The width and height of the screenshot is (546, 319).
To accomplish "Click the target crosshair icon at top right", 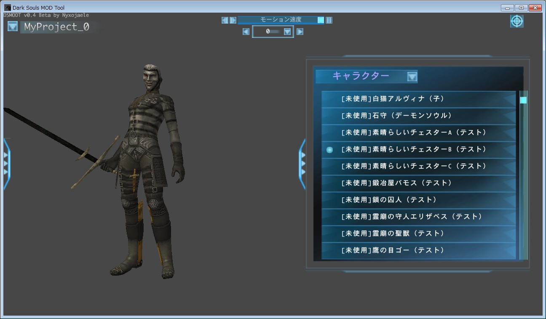I will click(x=517, y=21).
